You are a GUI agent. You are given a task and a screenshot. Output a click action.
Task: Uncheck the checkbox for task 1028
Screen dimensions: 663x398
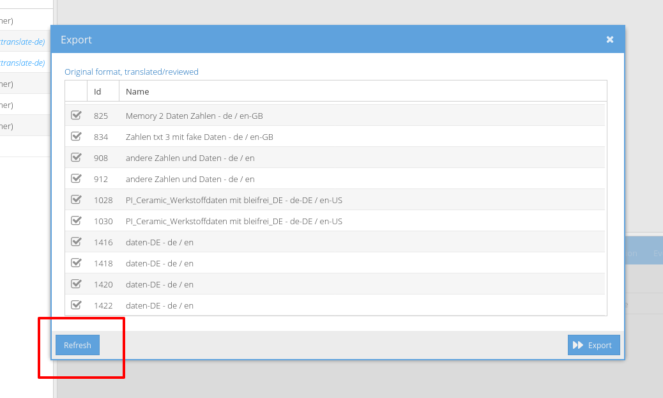[76, 200]
